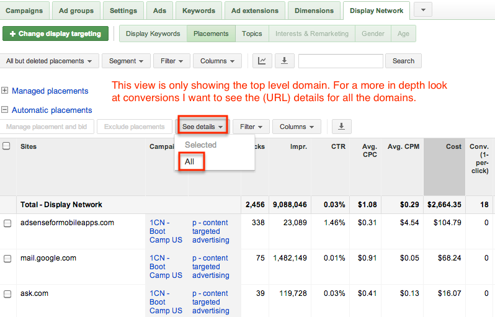
Task: Open the Columns dropdown in the Automatic placements toolbar
Action: (x=297, y=127)
